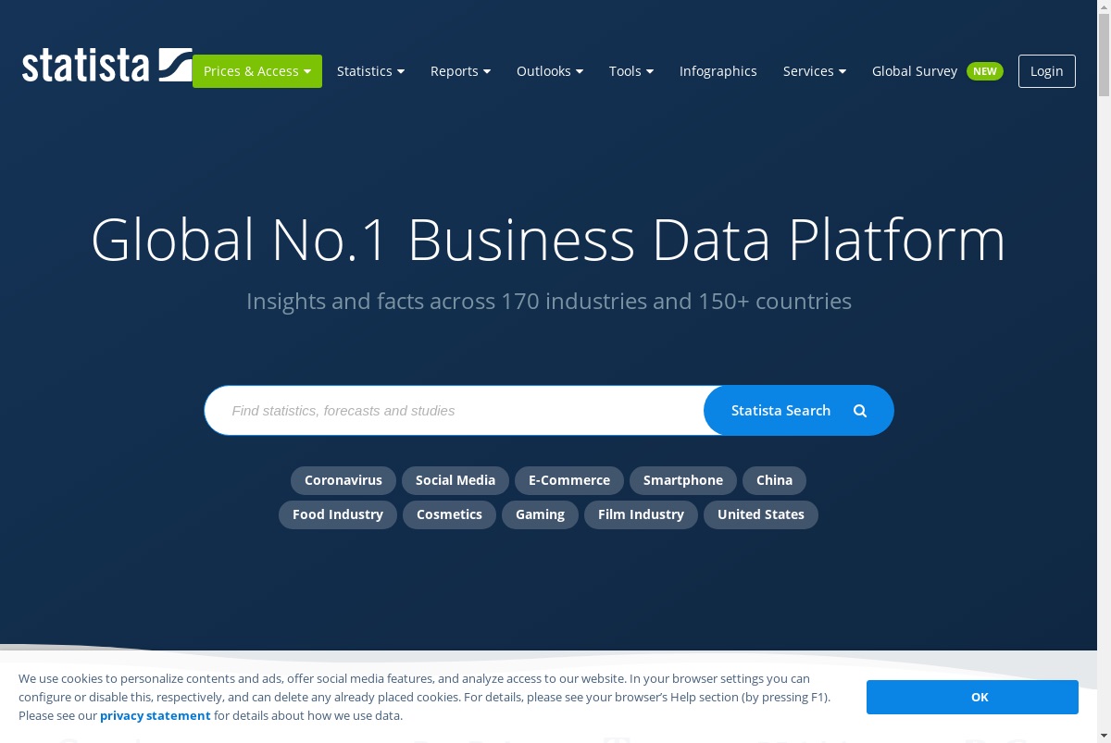This screenshot has height=743, width=1111.
Task: Accept cookies with the OK button
Action: click(x=972, y=697)
